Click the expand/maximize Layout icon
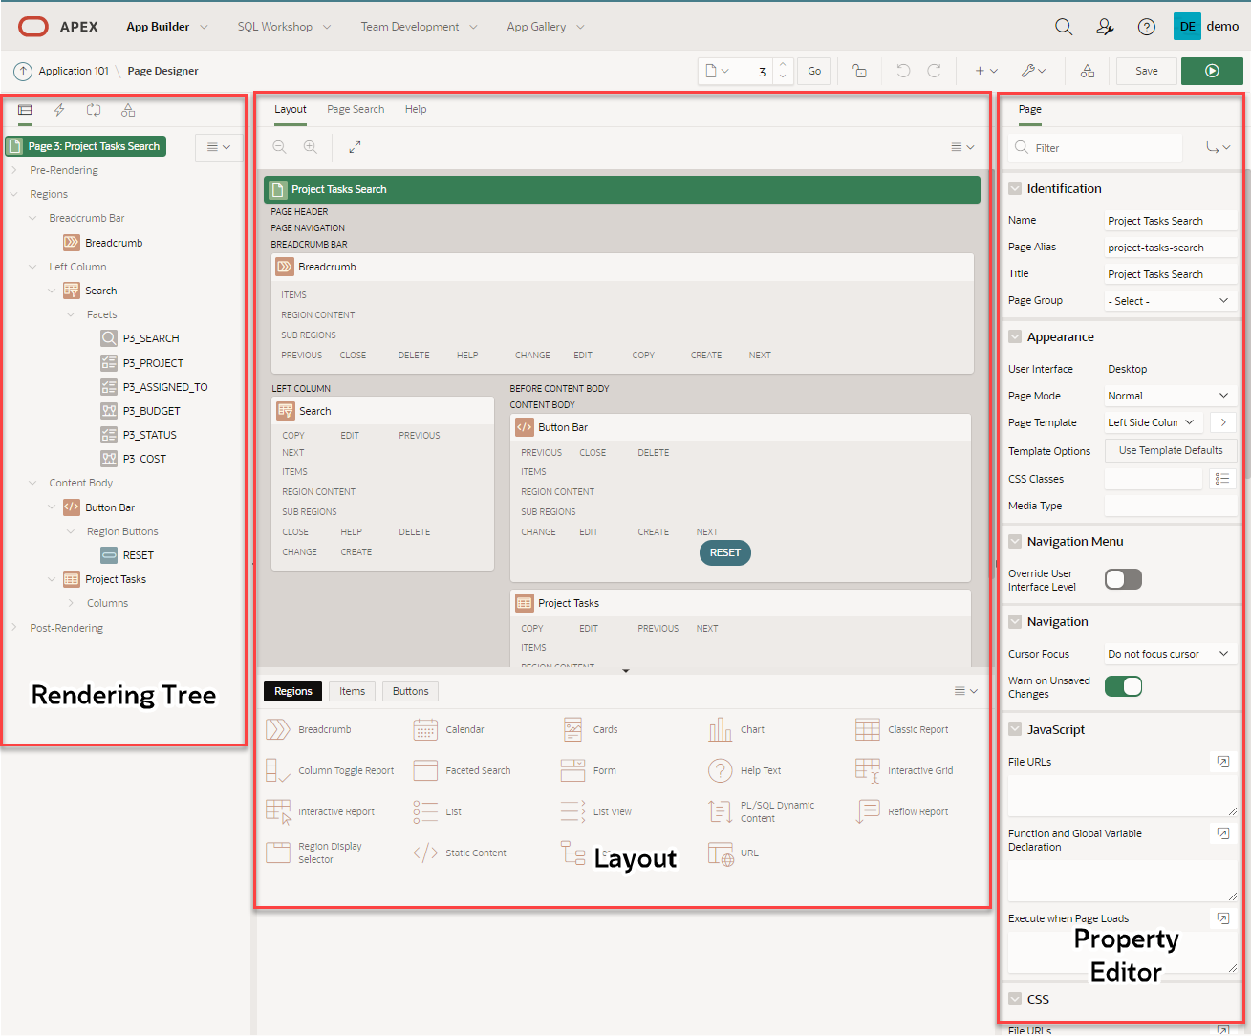Screen dimensions: 1251x1036 355,147
